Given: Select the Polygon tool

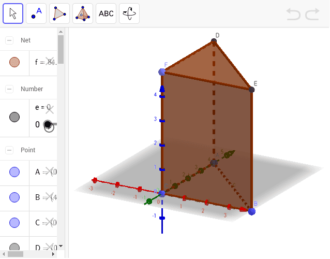Looking at the screenshot, I should click(59, 14).
